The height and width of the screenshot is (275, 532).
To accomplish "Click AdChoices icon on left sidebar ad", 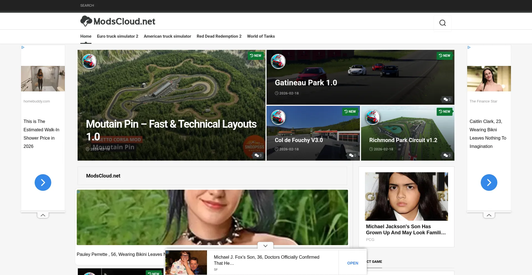I will coord(23,47).
